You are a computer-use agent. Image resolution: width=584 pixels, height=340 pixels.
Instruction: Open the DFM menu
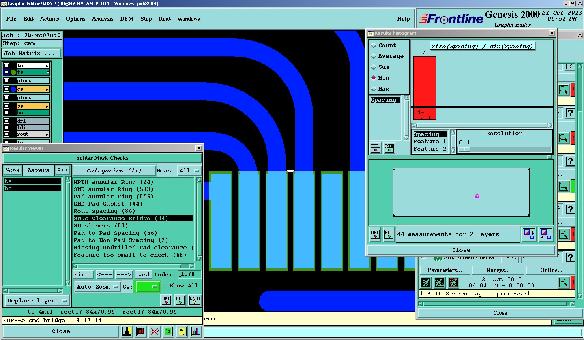tap(127, 19)
